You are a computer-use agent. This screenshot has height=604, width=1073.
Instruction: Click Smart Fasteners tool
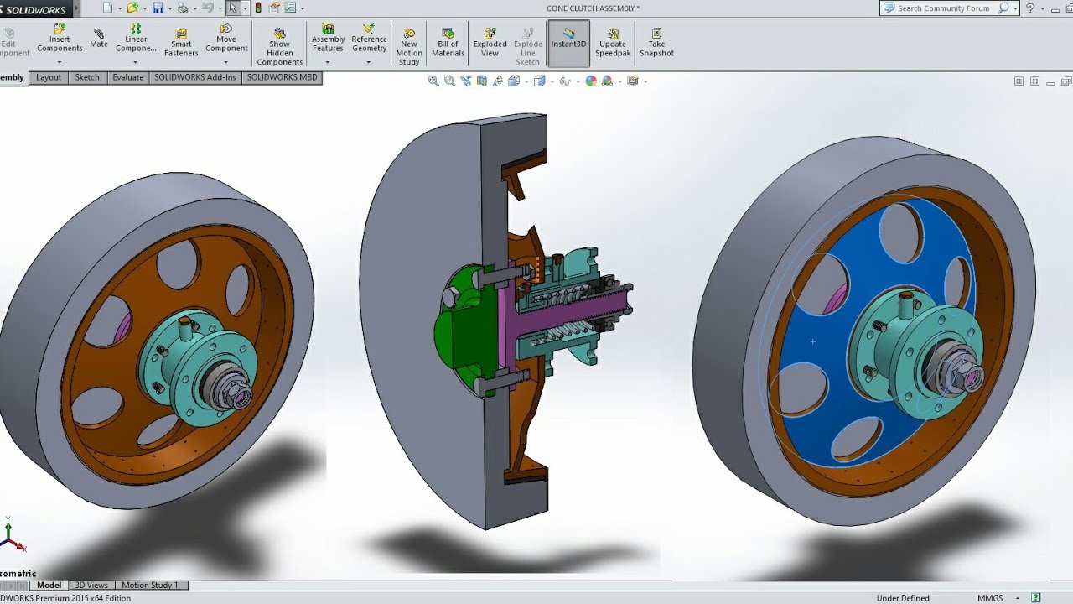(x=181, y=44)
